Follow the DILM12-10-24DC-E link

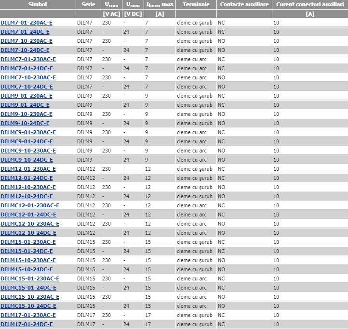(27, 197)
